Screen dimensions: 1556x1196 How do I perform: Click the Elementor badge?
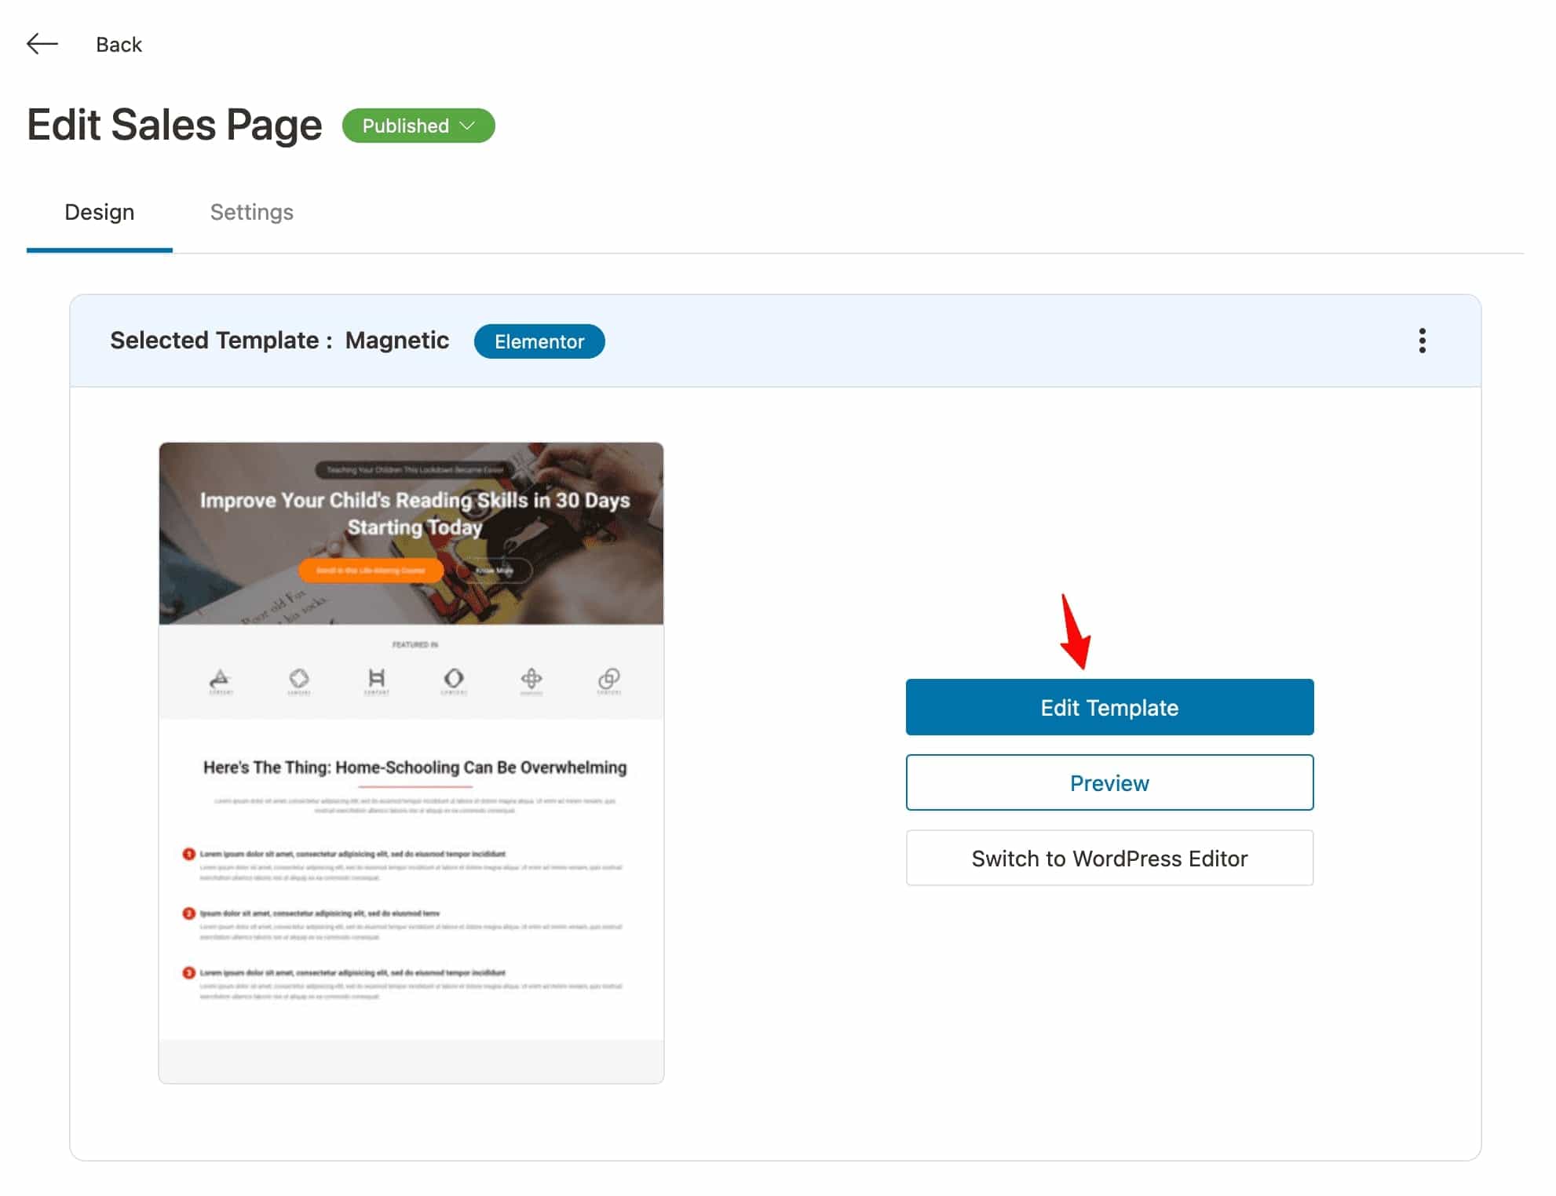pyautogui.click(x=539, y=341)
